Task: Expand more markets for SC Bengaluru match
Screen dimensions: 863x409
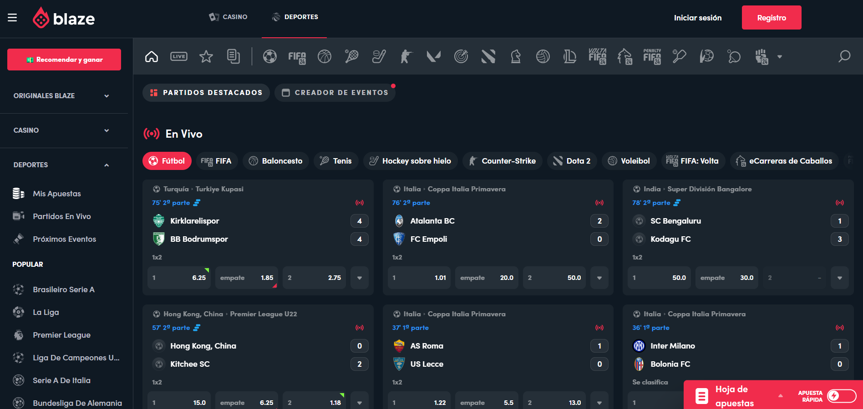Action: coord(840,278)
